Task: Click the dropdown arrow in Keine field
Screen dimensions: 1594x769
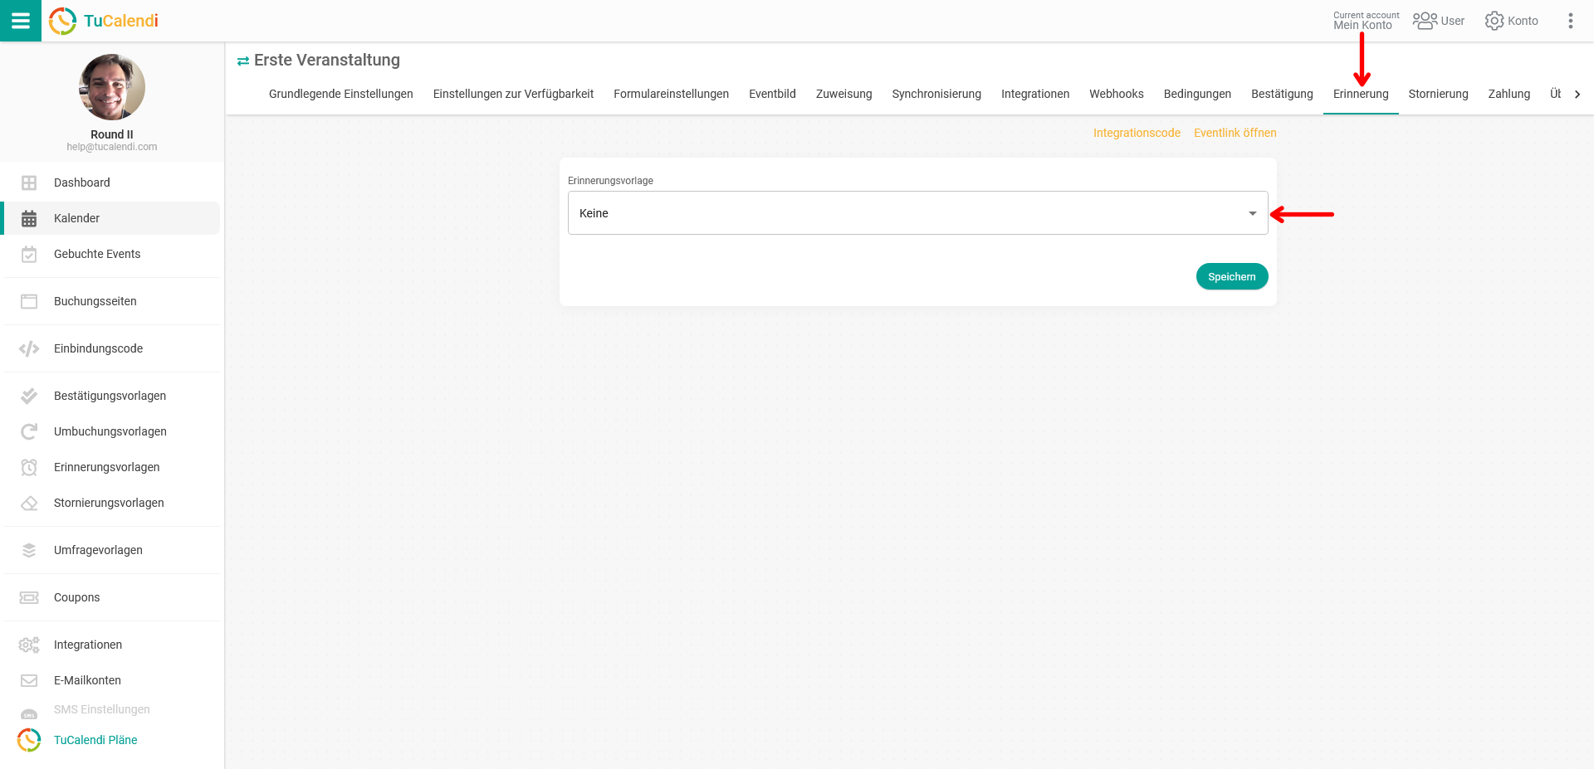Action: click(1252, 213)
